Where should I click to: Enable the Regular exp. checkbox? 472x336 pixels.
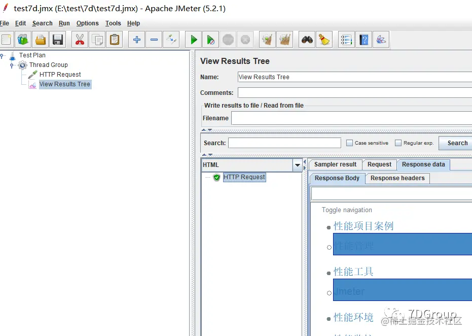tap(398, 143)
